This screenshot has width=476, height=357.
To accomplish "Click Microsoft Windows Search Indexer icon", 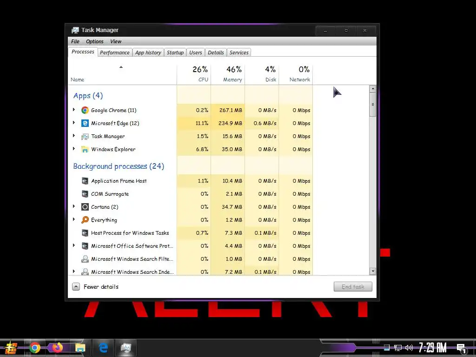I will tap(85, 271).
